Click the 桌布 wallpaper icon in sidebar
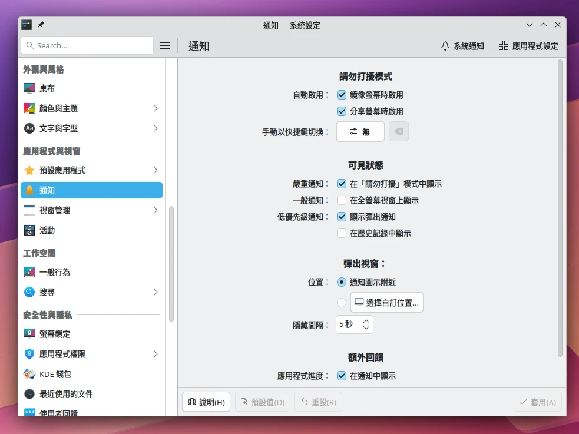579x434 pixels. point(29,88)
